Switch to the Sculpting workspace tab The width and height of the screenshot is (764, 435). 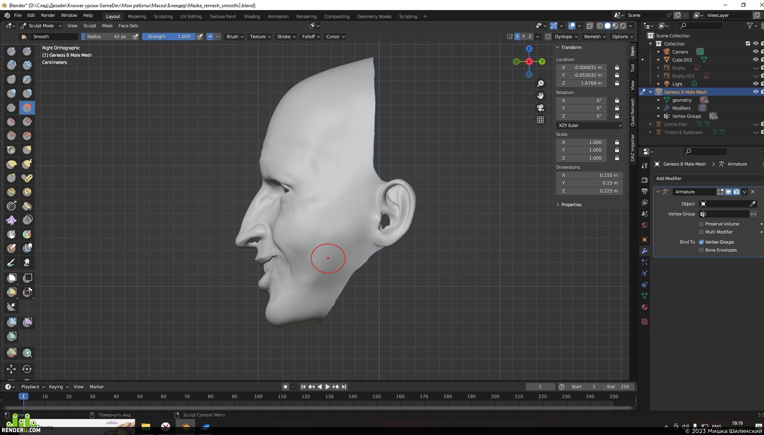(163, 16)
